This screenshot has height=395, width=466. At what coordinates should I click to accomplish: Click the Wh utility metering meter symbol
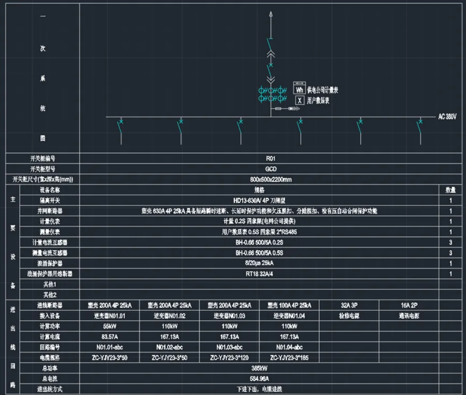[299, 89]
